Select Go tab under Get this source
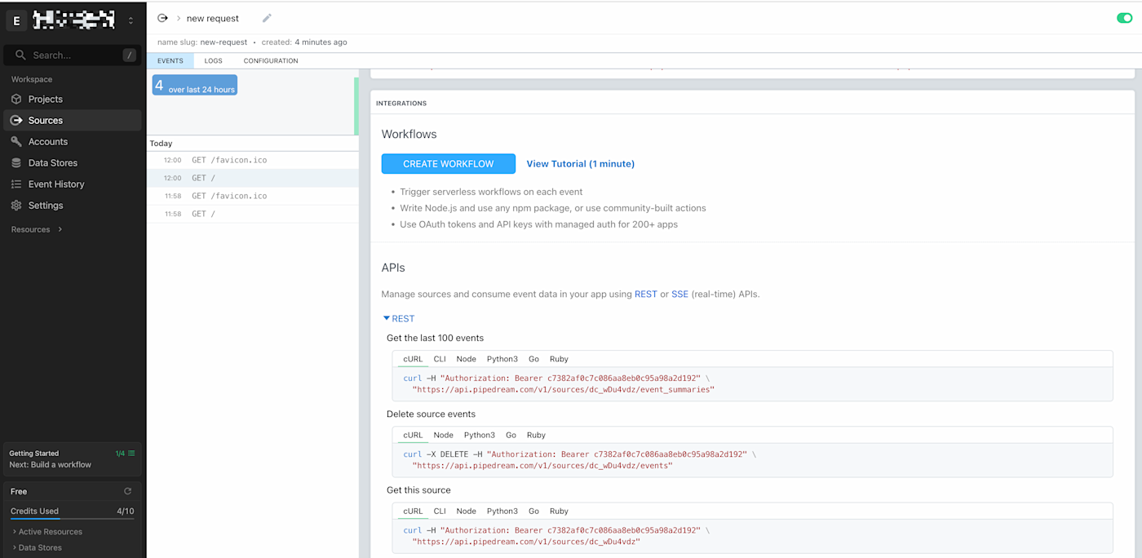Image resolution: width=1142 pixels, height=558 pixels. pyautogui.click(x=533, y=511)
